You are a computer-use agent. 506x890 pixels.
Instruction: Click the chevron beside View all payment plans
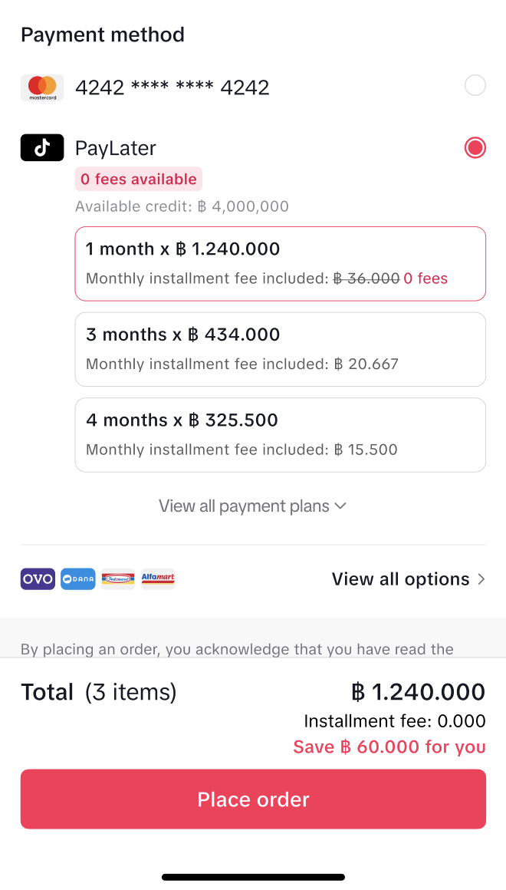[x=341, y=506]
